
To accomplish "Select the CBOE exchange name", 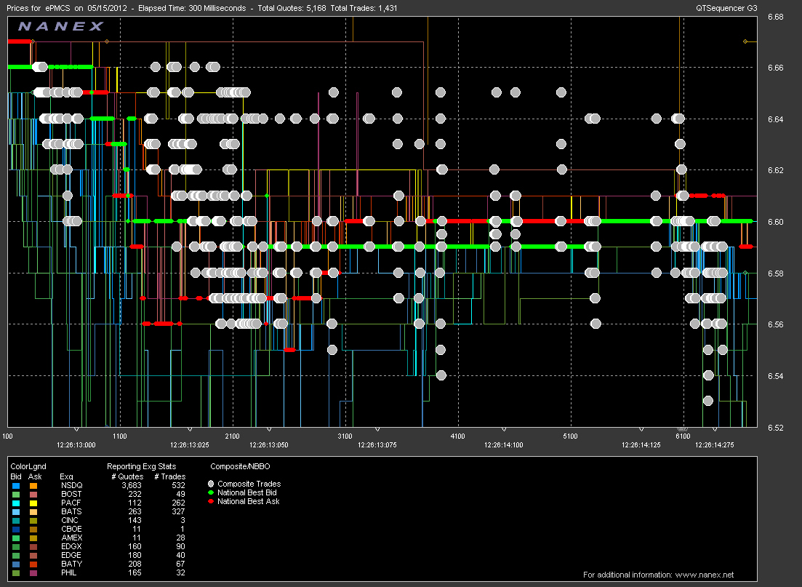I will pos(71,529).
